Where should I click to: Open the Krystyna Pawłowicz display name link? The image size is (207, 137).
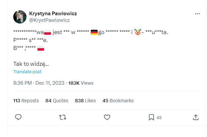click(53, 14)
